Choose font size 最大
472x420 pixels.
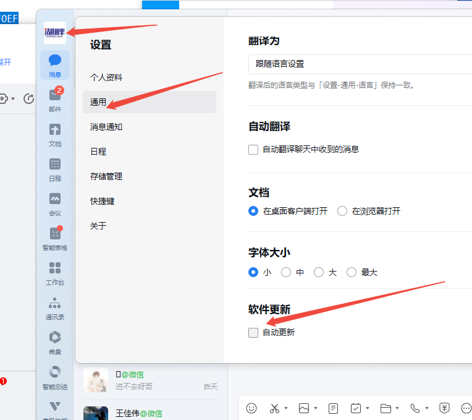(x=352, y=272)
